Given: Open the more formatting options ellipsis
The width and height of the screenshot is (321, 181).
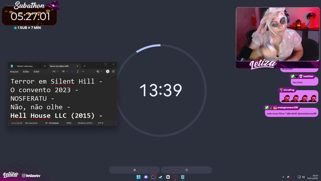Looking at the screenshot, I should point(83,71).
